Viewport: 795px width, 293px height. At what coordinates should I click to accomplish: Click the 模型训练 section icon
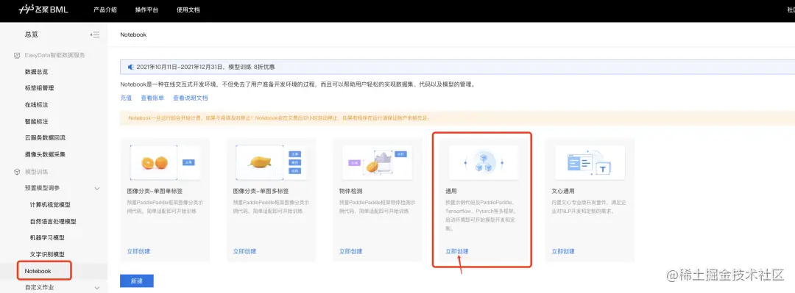coord(17,172)
